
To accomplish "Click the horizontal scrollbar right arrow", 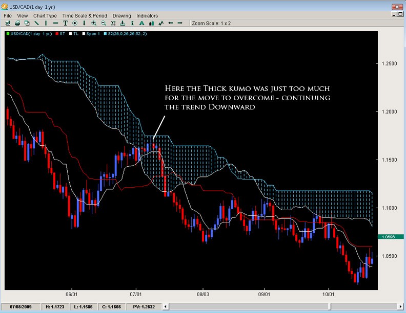I will click(x=400, y=306).
